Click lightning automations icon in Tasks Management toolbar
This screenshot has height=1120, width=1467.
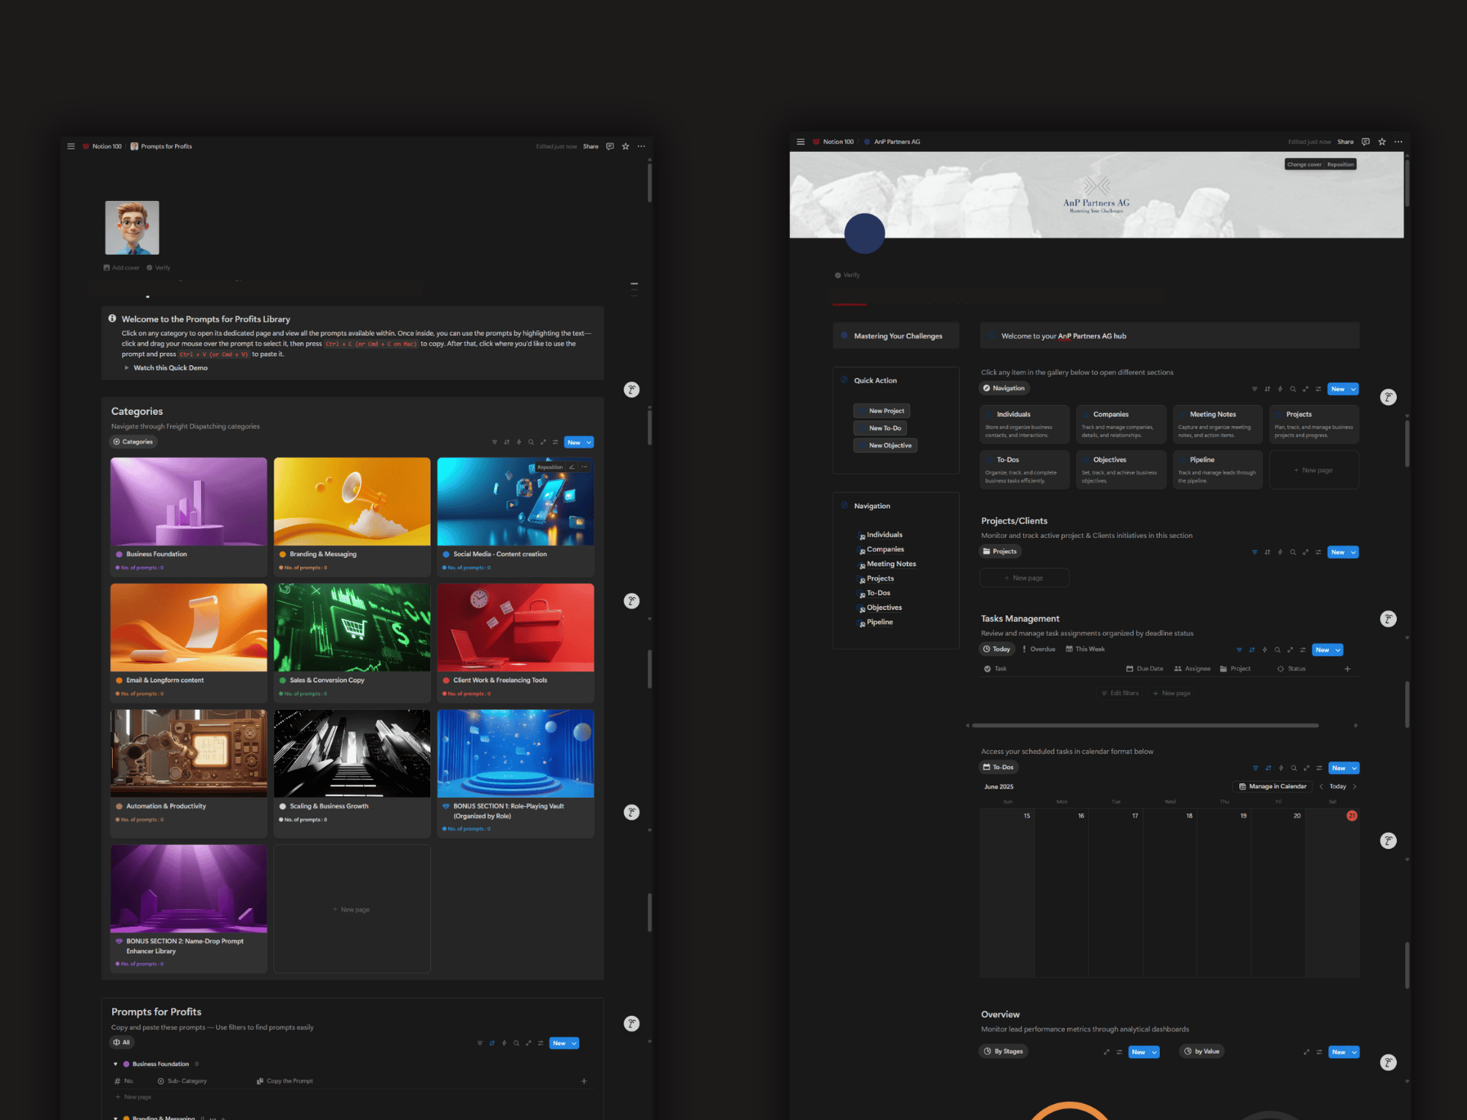[x=1265, y=650]
